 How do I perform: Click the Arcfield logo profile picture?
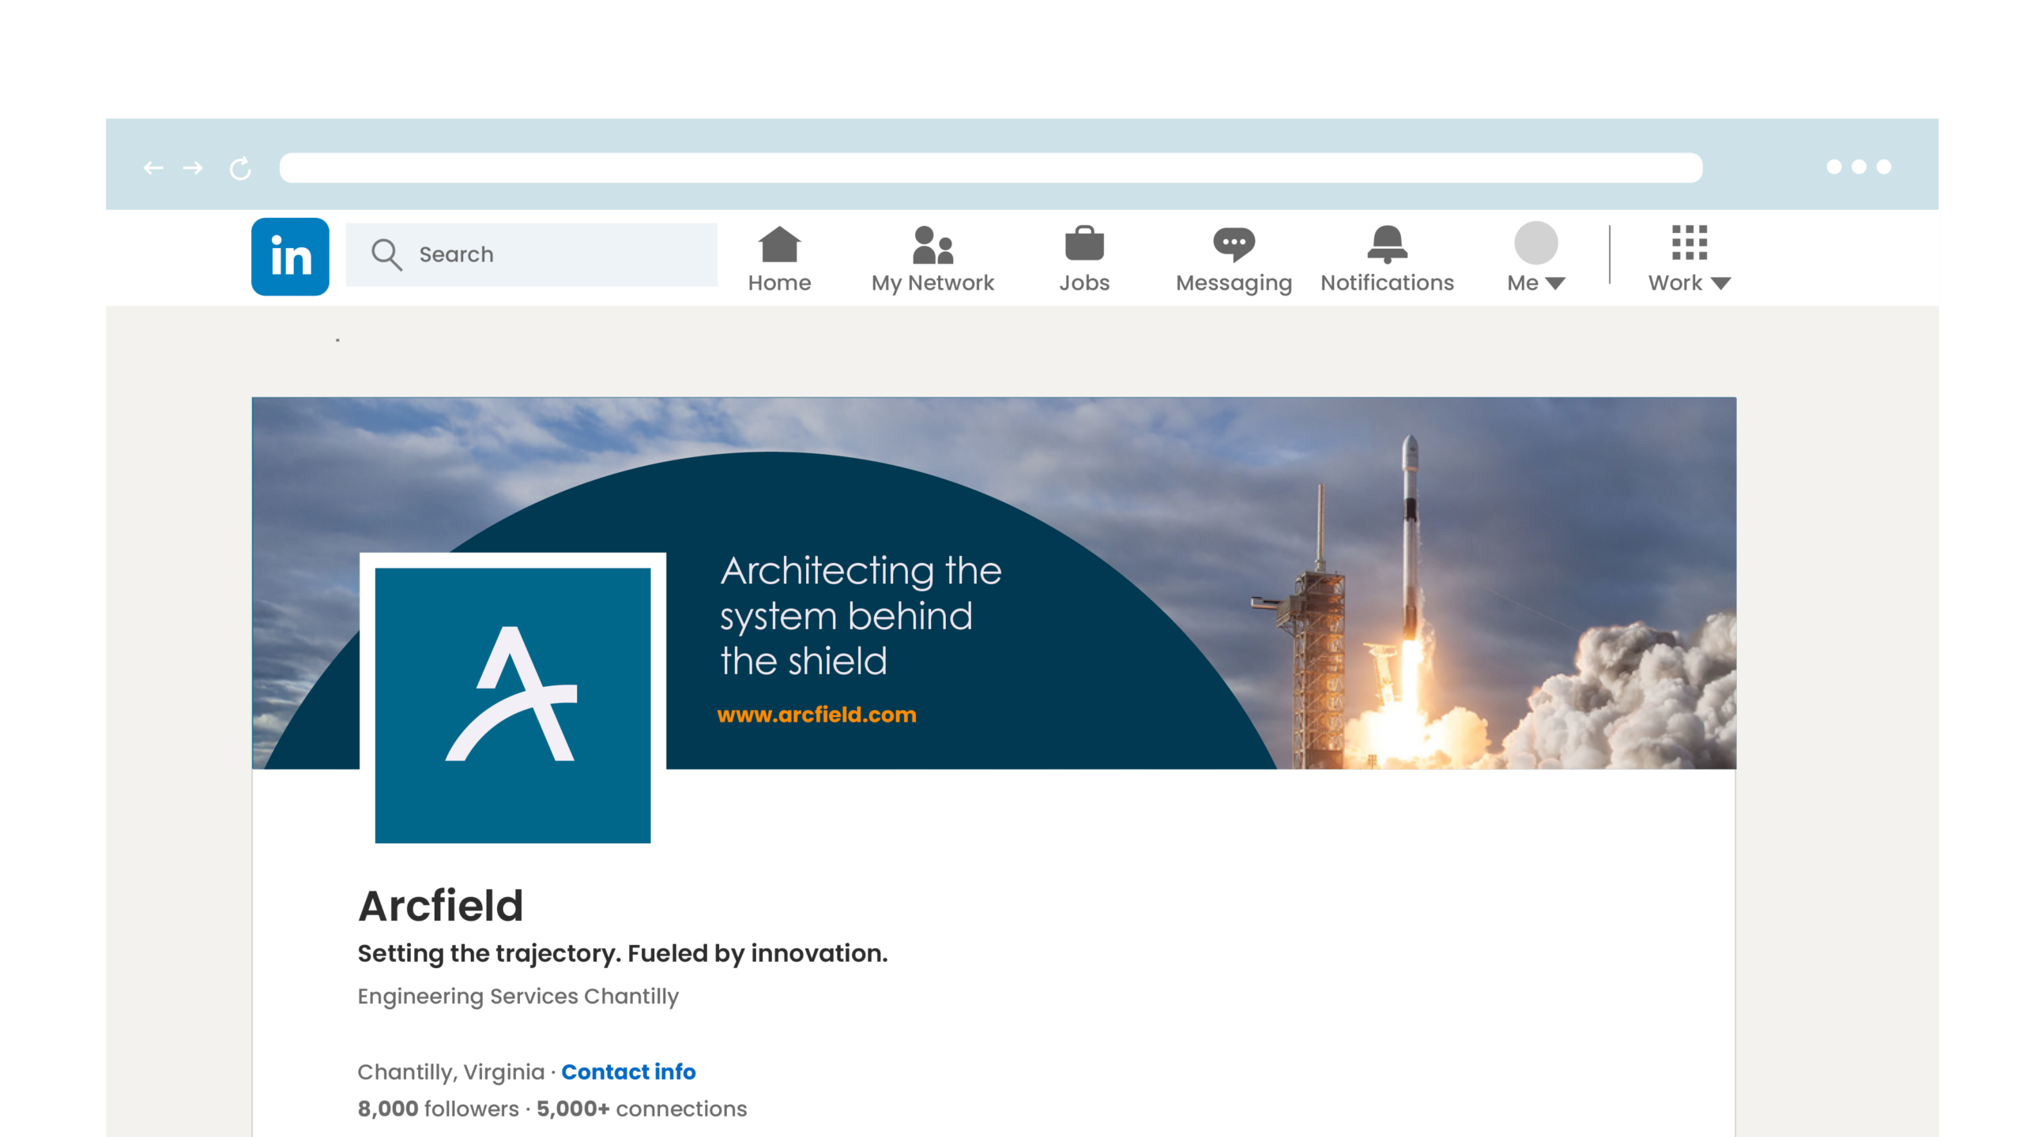click(513, 705)
